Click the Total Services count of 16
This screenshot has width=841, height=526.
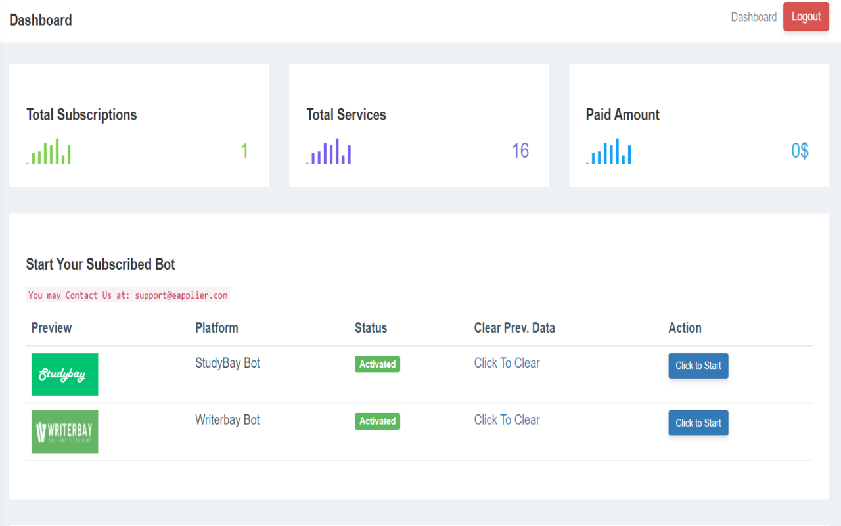coord(520,151)
